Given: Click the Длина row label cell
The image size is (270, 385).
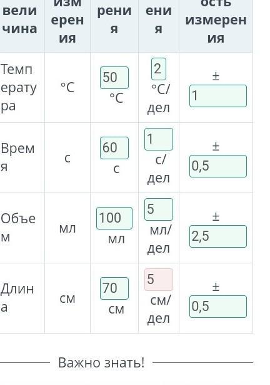Looking at the screenshot, I should coord(21,298).
